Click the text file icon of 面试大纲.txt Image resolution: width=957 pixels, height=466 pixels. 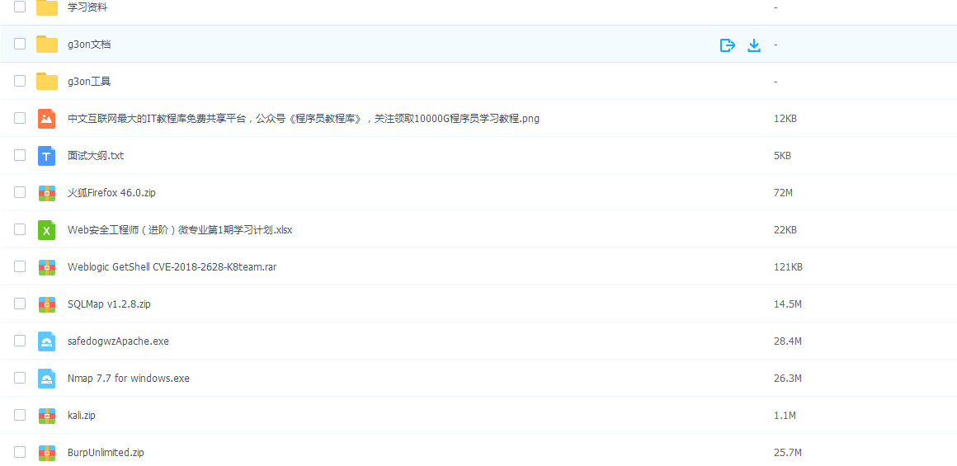pos(47,156)
